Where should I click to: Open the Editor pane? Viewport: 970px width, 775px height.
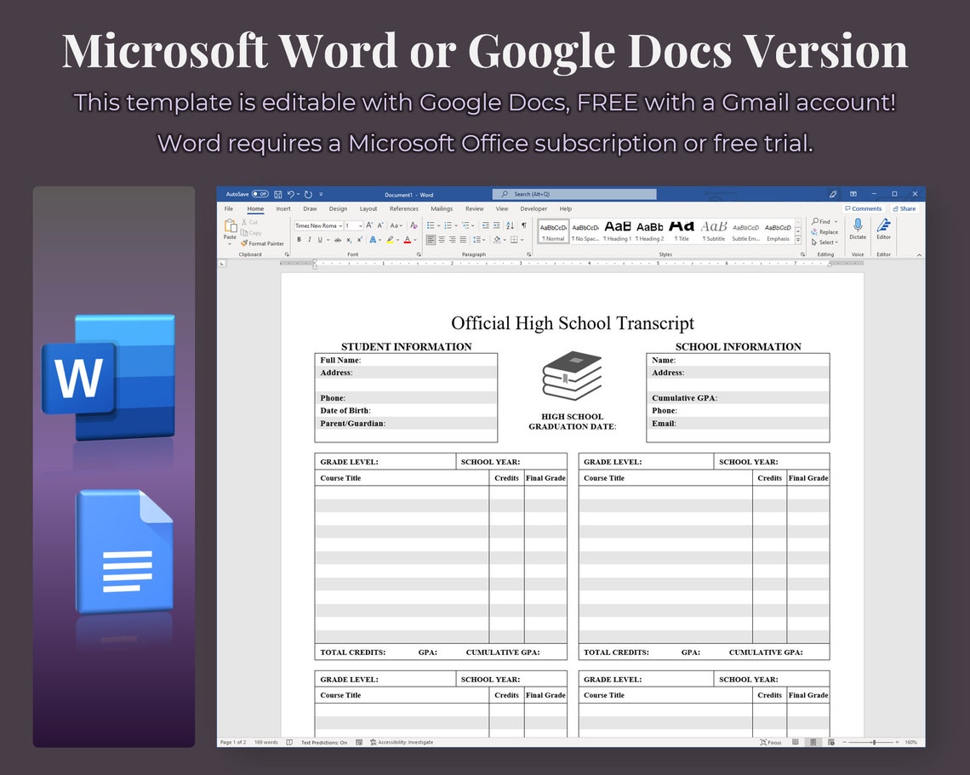click(883, 229)
